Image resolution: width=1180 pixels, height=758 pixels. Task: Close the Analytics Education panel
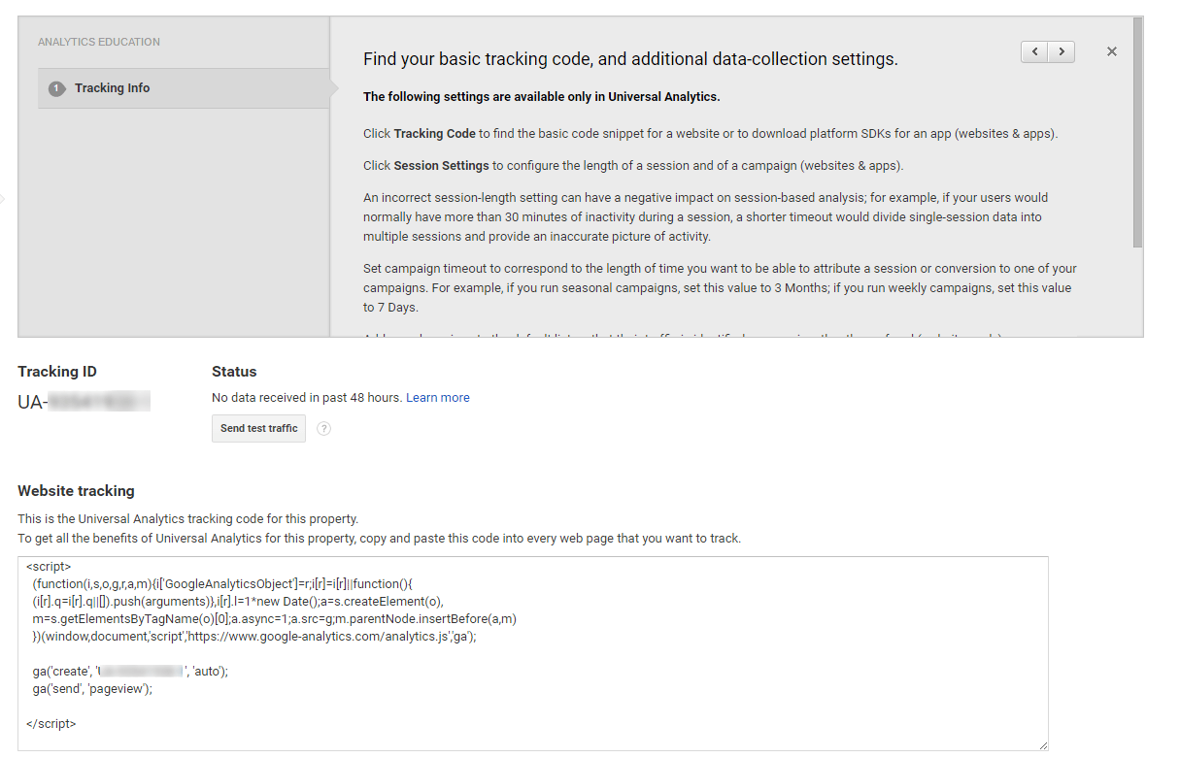1112,51
